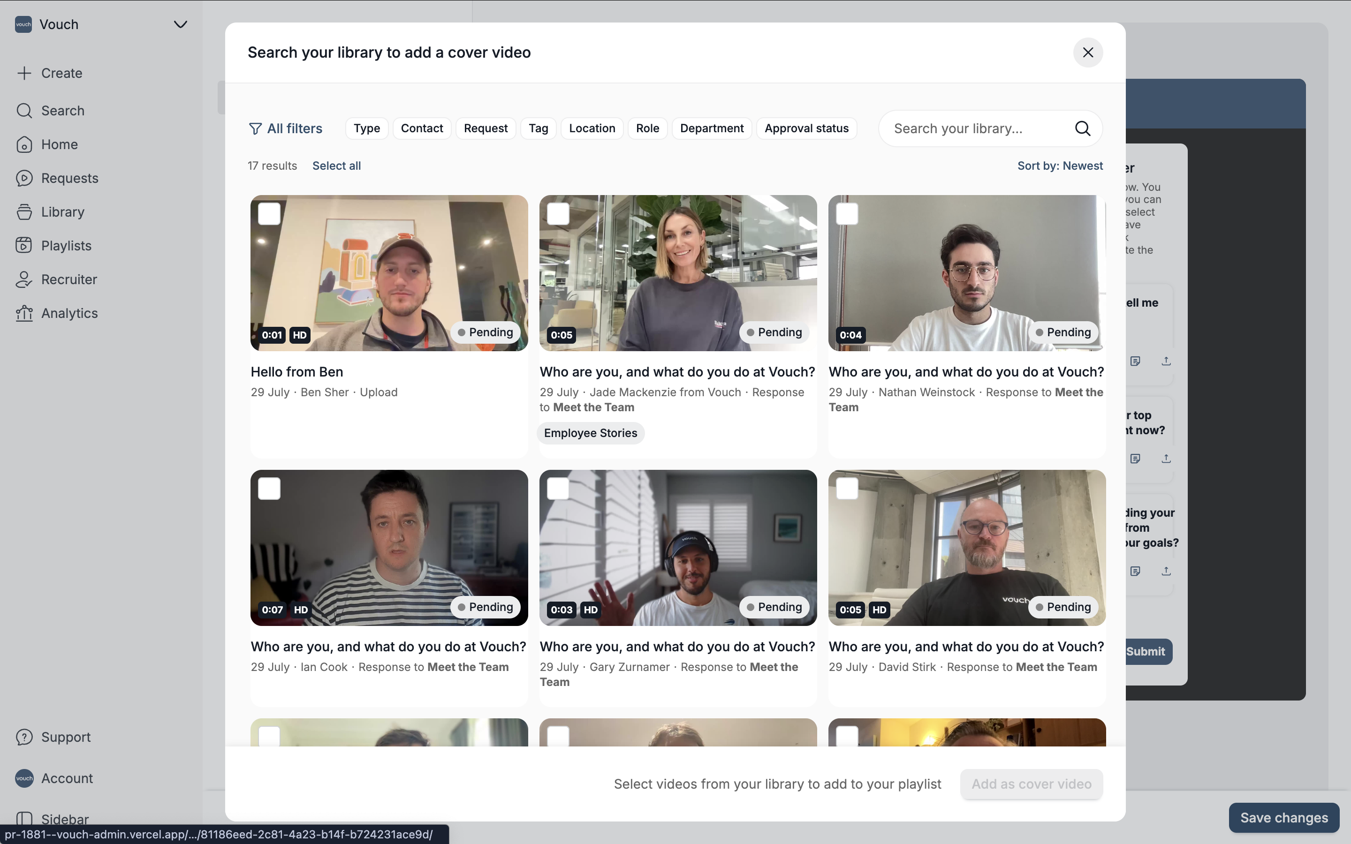
Task: Click the Save changes button
Action: coord(1284,818)
